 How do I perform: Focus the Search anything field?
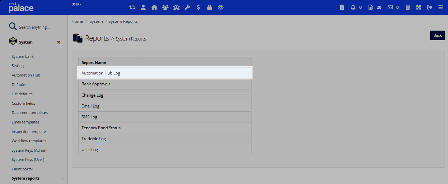click(34, 27)
